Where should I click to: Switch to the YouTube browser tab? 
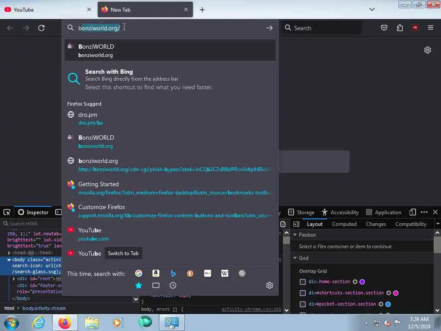pyautogui.click(x=48, y=9)
